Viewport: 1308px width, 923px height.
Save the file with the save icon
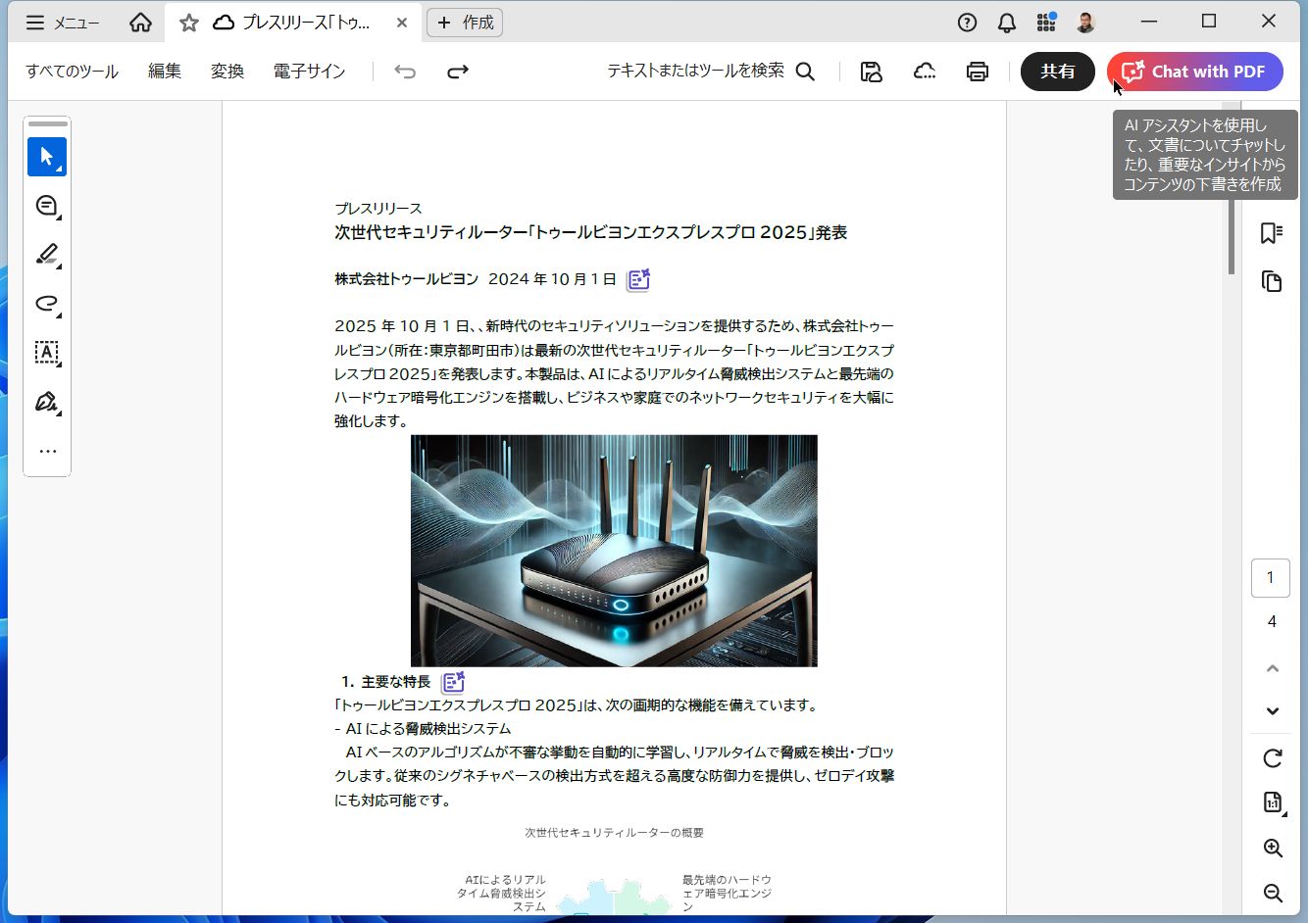(871, 72)
